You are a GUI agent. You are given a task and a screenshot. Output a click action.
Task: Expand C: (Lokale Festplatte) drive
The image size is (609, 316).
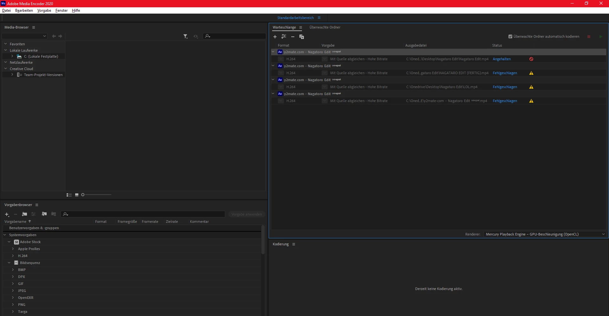(12, 56)
